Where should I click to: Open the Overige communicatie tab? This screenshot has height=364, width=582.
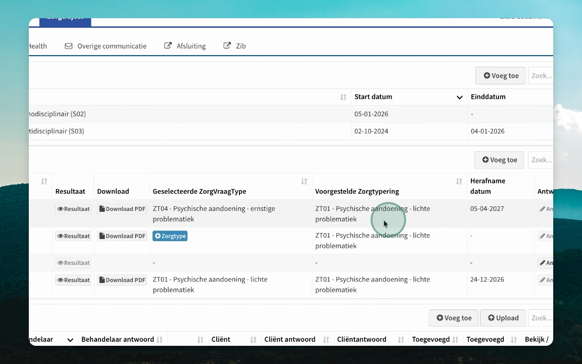click(106, 46)
